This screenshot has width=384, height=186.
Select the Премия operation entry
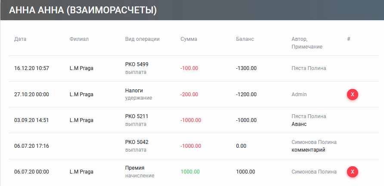135,168
